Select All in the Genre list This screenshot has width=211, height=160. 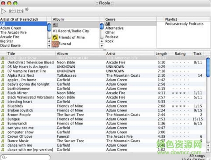point(131,24)
